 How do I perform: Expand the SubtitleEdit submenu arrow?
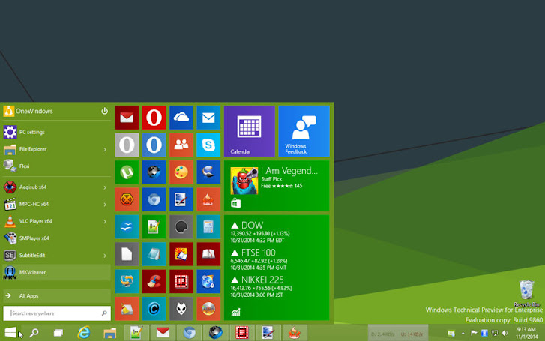(105, 256)
